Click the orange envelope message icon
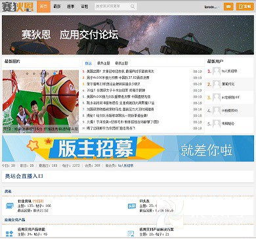The width and height of the screenshot is (256, 239). coord(228,7)
